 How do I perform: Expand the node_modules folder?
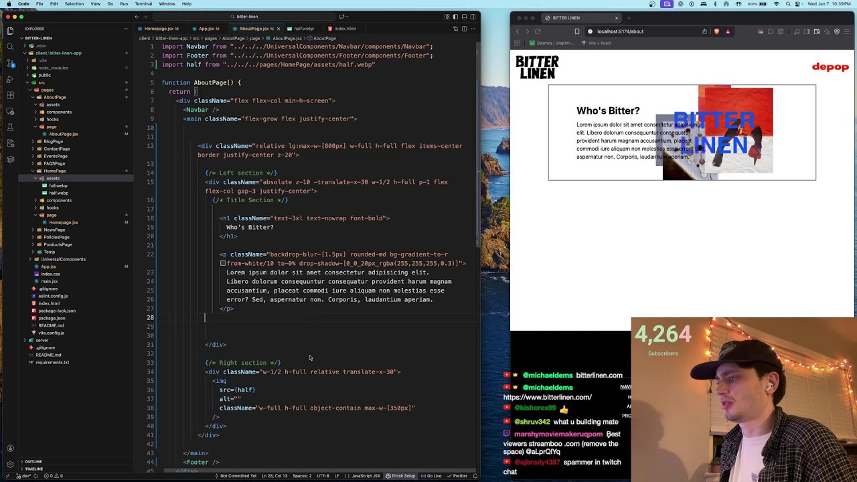(x=53, y=68)
